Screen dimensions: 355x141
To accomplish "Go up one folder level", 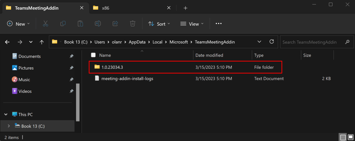I will pyautogui.click(x=42, y=42).
